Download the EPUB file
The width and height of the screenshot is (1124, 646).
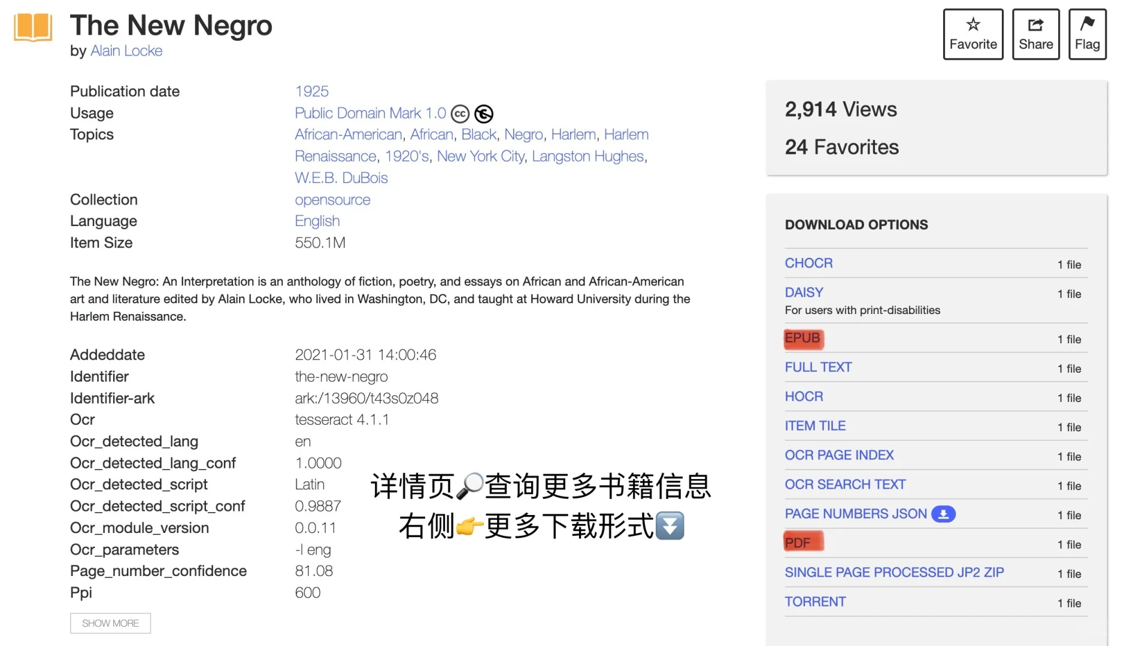pos(802,338)
